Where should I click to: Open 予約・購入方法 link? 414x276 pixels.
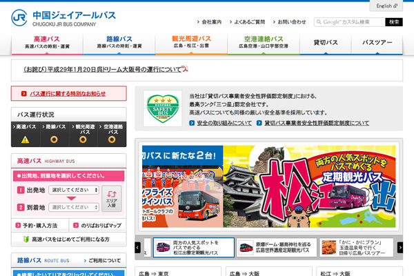point(40,226)
